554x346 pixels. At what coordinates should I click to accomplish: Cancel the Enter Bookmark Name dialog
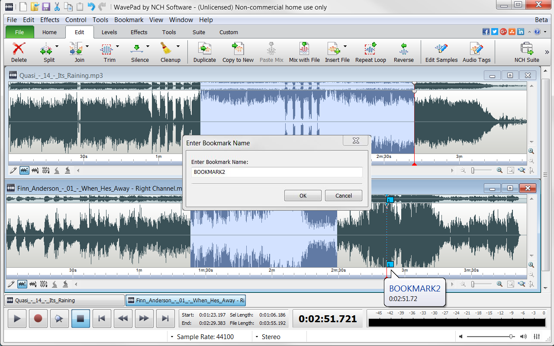(343, 195)
